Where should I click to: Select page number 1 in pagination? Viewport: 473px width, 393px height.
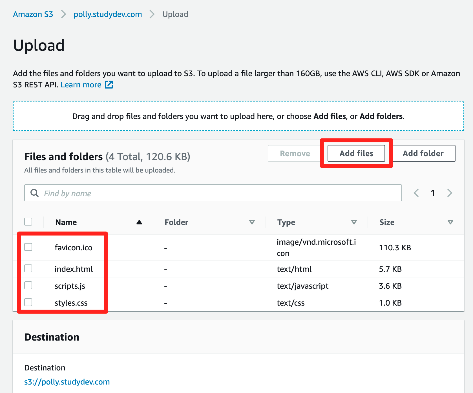(x=433, y=193)
